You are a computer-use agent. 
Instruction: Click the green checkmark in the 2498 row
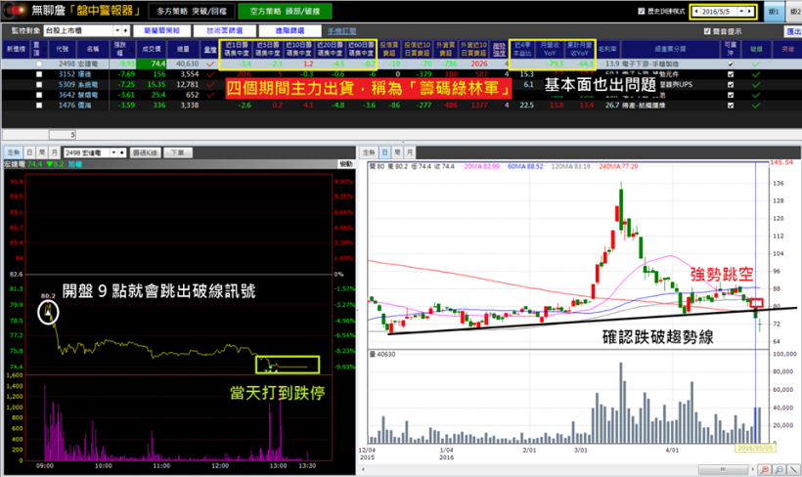point(755,64)
